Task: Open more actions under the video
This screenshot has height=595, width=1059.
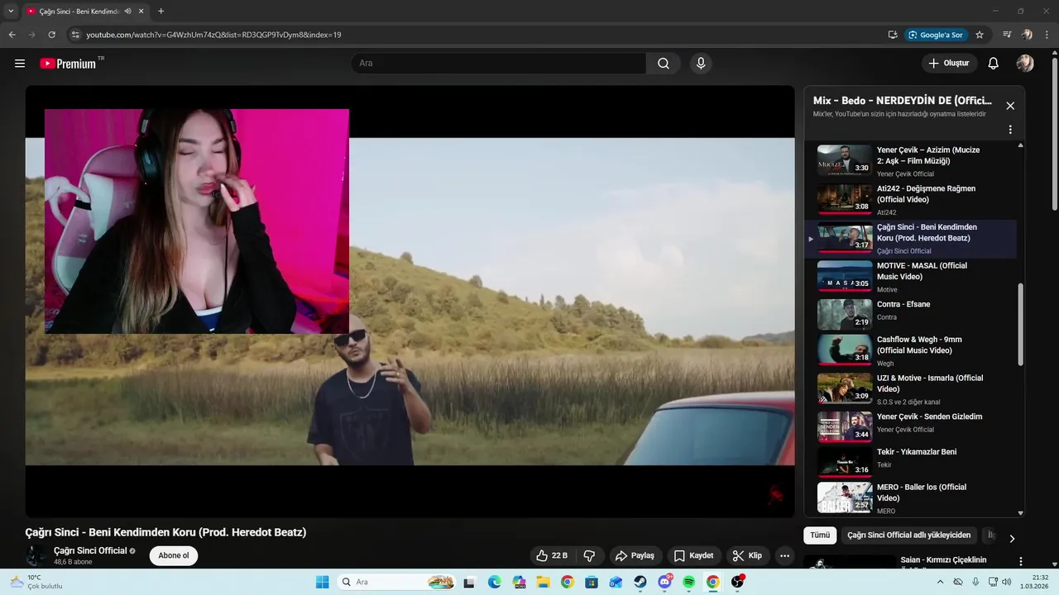Action: [x=785, y=555]
